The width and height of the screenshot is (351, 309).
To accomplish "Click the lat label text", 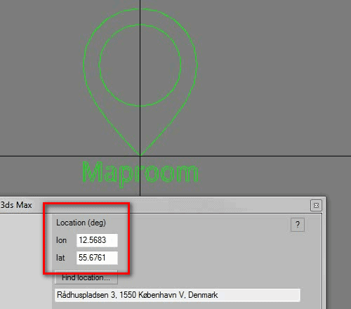I will click(60, 258).
